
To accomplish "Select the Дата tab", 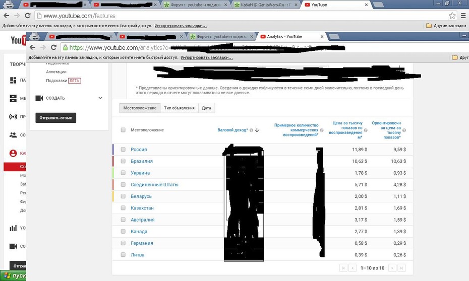I will coord(206,108).
